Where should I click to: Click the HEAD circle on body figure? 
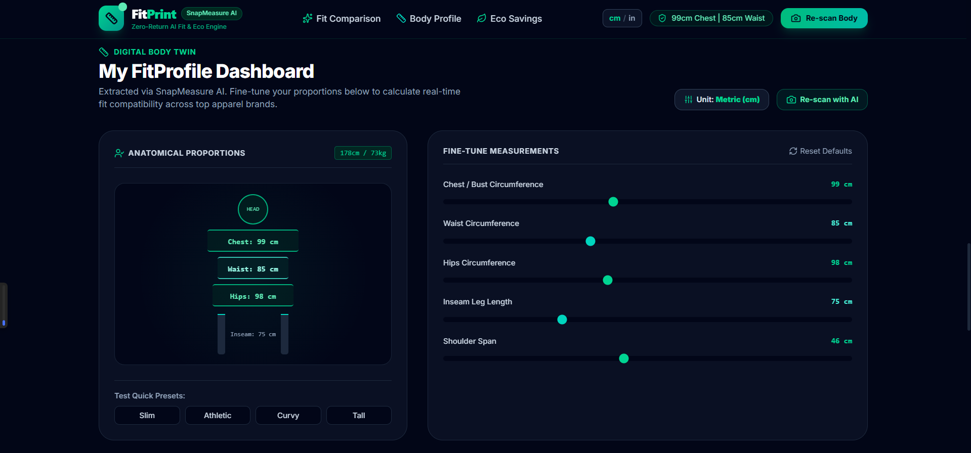click(x=253, y=209)
